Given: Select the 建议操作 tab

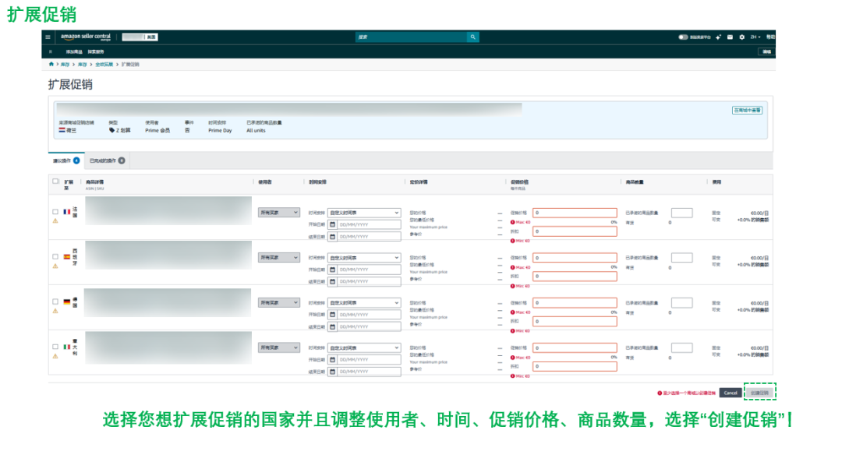Looking at the screenshot, I should (x=66, y=160).
